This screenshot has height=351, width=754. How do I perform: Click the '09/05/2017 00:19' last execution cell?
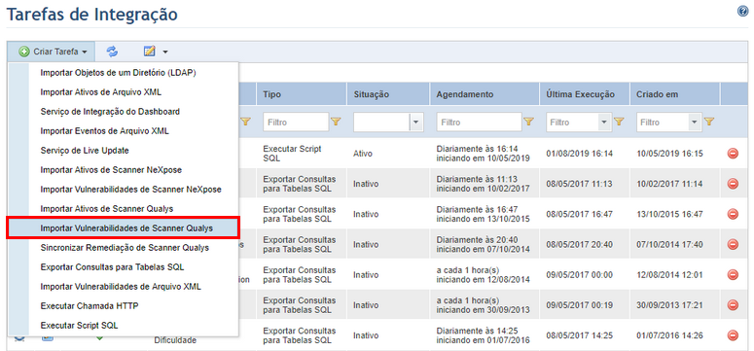point(580,305)
